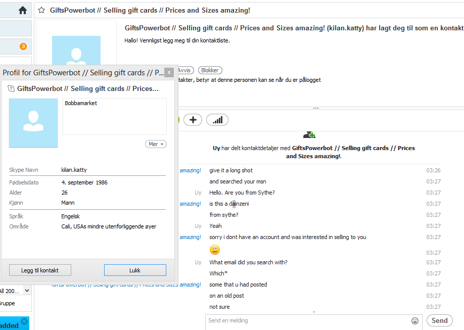Click the Legg til kontakt button
Screen dimensions: 464x330
40,270
